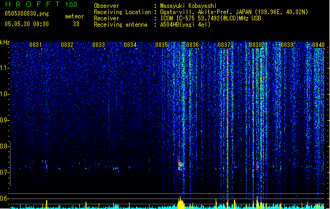
Task: Click the bright meteor echo before 0836
Action: (x=181, y=165)
